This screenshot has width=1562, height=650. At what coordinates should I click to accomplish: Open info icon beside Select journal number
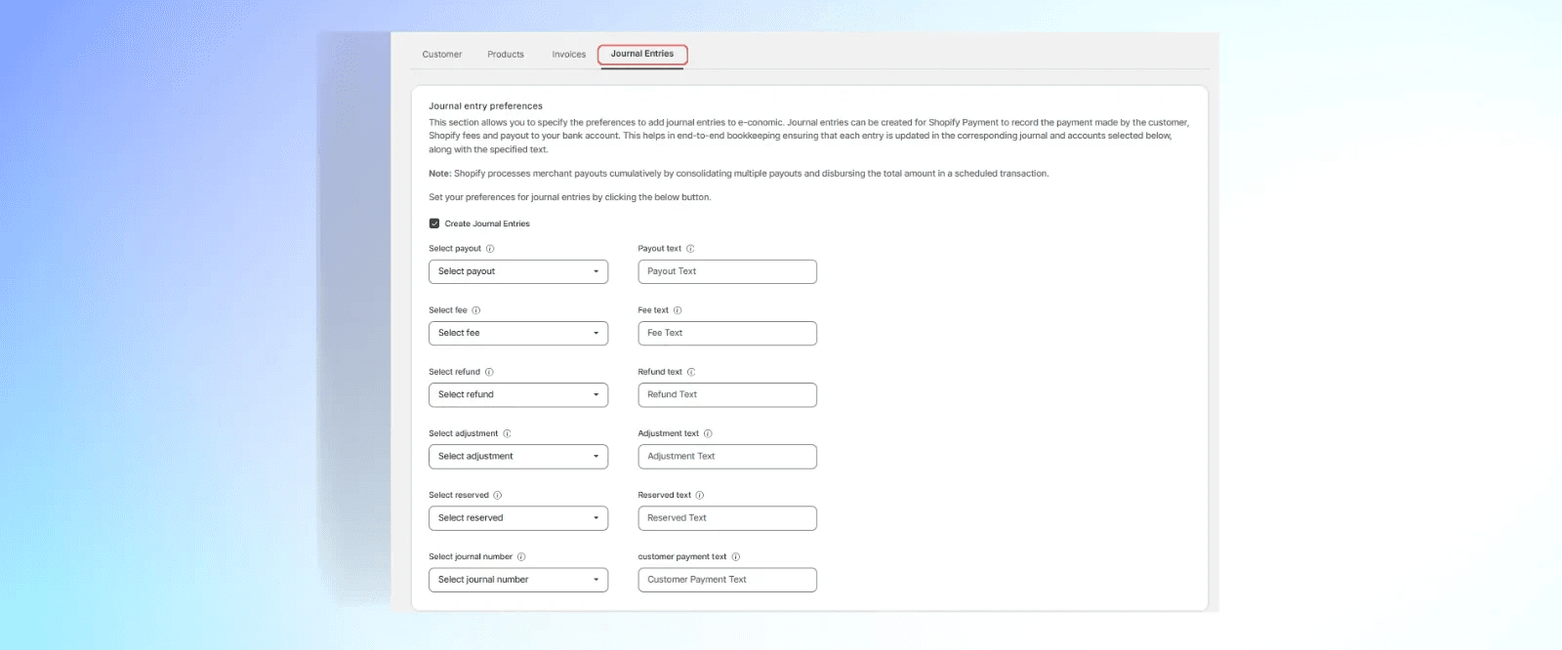(521, 557)
